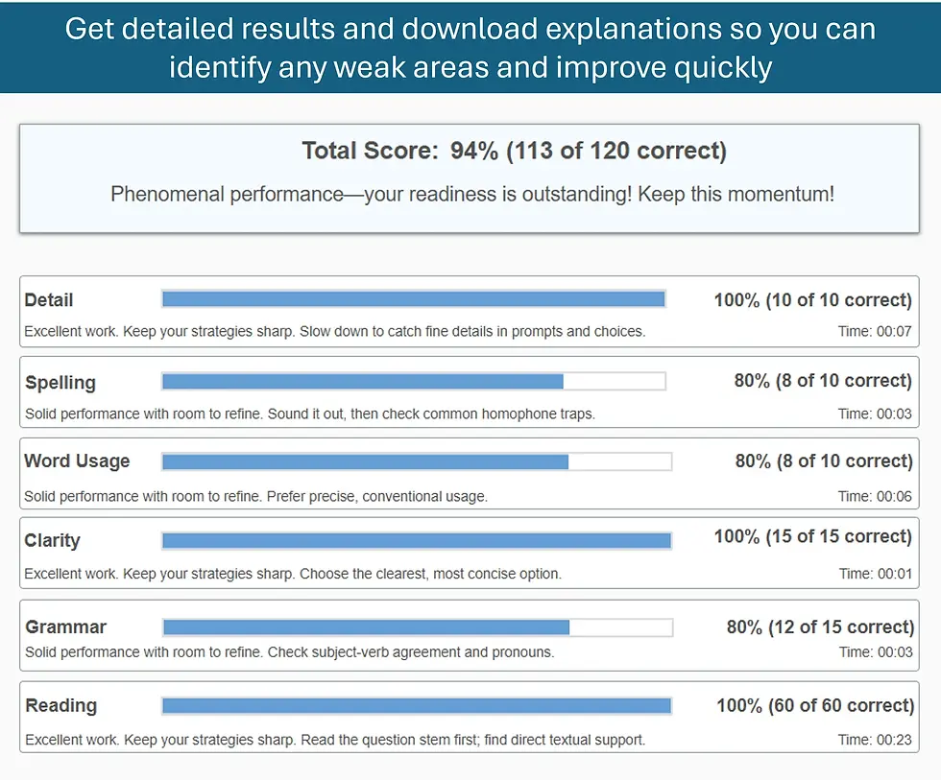The height and width of the screenshot is (780, 941).
Task: Click the Word Usage label
Action: pyautogui.click(x=78, y=461)
